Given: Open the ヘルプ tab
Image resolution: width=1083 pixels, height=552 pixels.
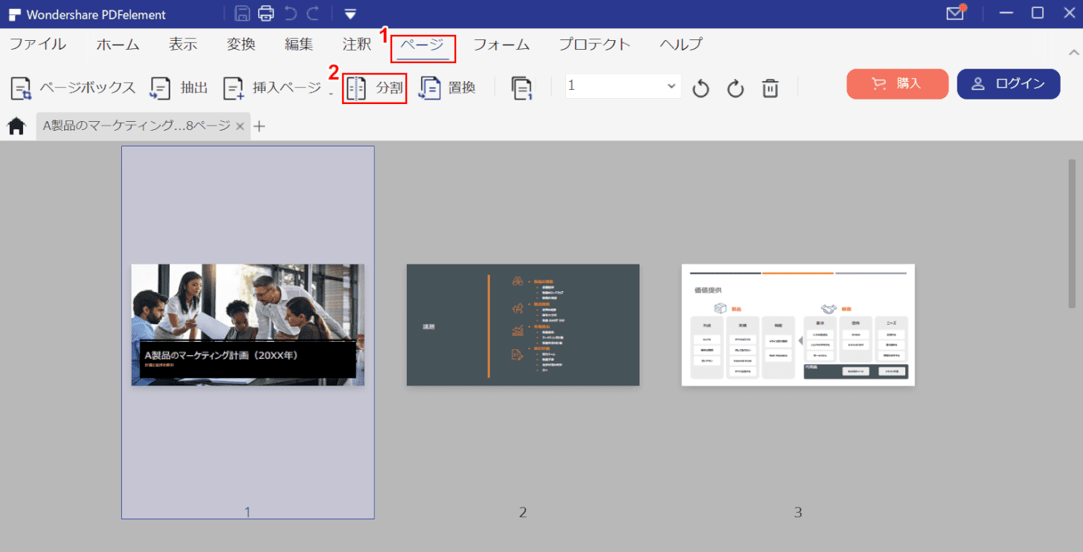Looking at the screenshot, I should [x=681, y=45].
